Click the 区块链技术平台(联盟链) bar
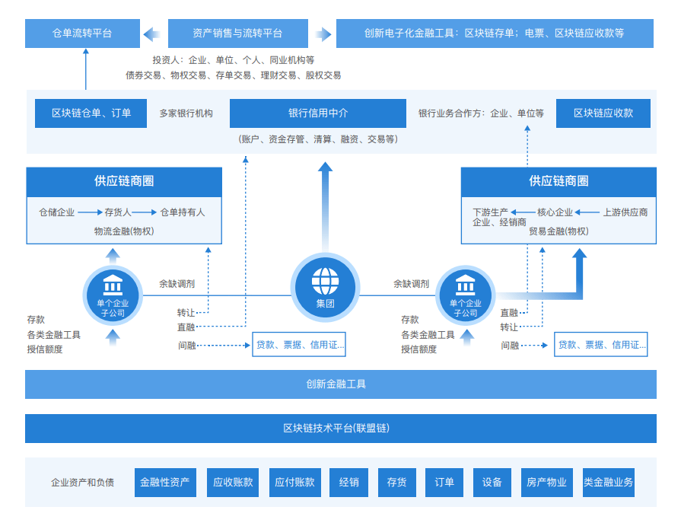The width and height of the screenshot is (681, 526). coord(340,429)
